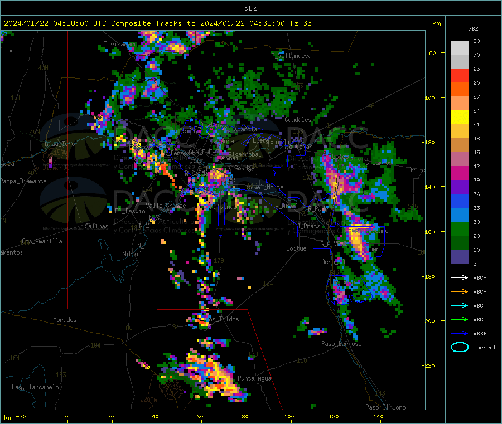Click the 'Punta_Agua' map label
Screen dimensions: 502x424
[x=254, y=379]
